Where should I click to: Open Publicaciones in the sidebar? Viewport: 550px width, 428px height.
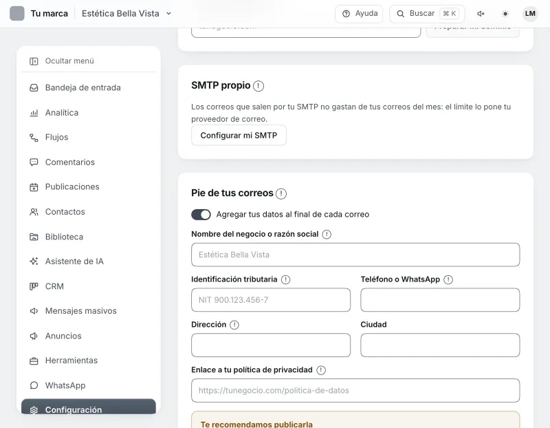(x=89, y=186)
